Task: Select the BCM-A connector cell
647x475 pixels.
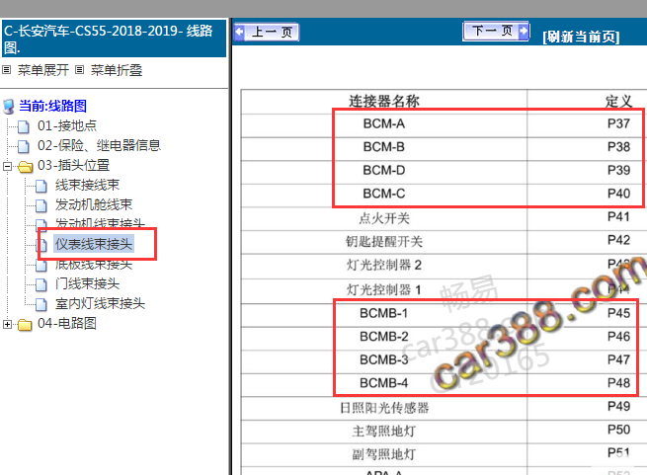Action: tap(383, 123)
